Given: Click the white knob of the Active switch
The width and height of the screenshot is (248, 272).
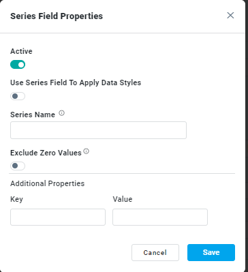Looking at the screenshot, I should [21, 65].
